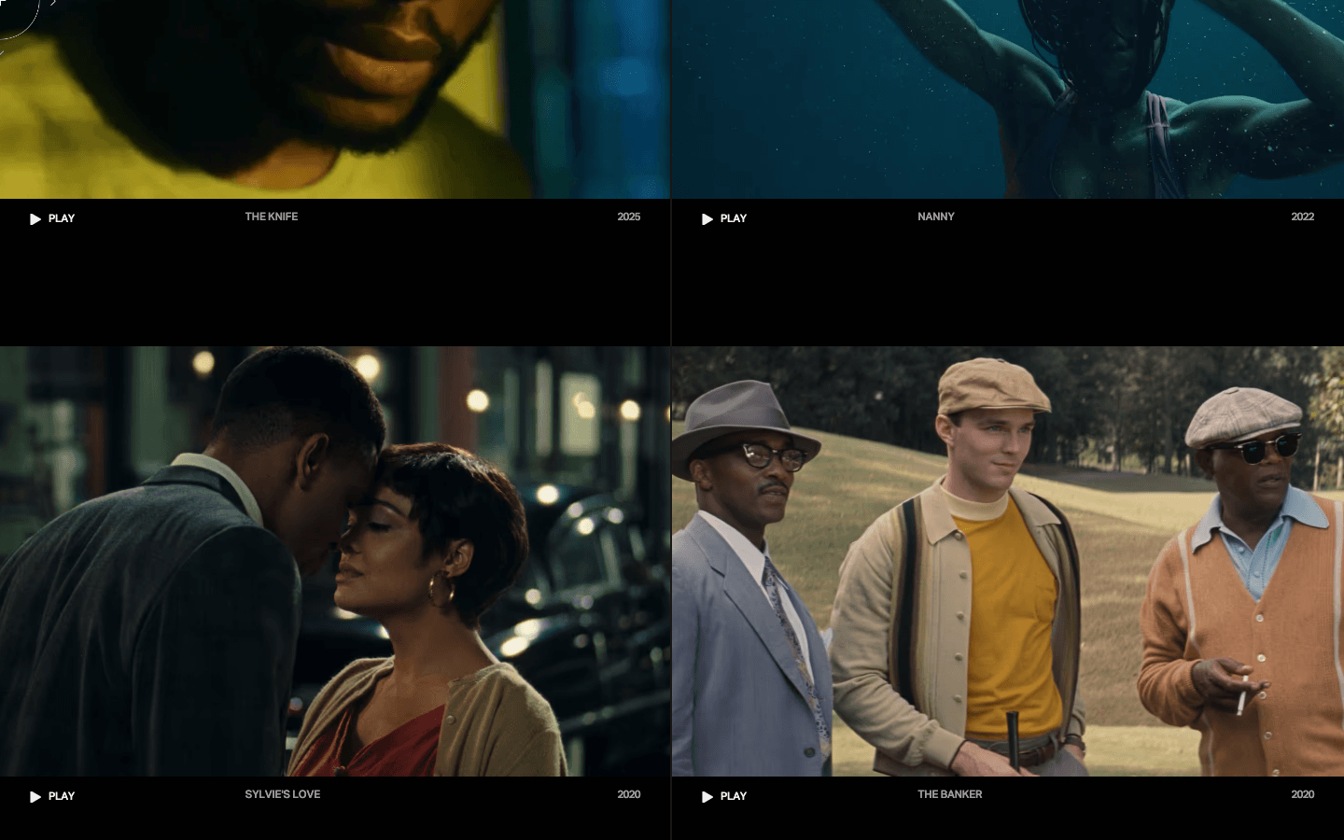Click the play triangle for Nanny
Screen dimensions: 1344x840
[x=707, y=219]
